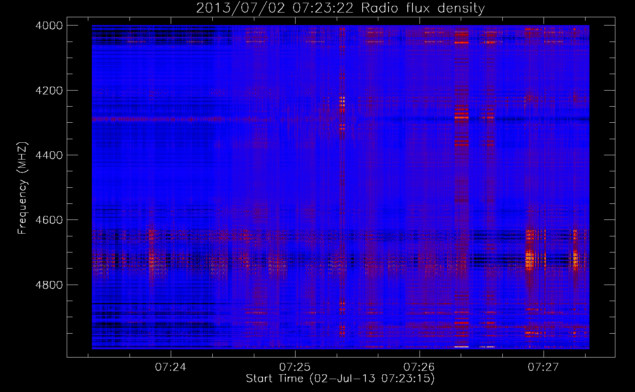Click the 4600 frequency tick label
The image size is (635, 392).
[x=49, y=220]
